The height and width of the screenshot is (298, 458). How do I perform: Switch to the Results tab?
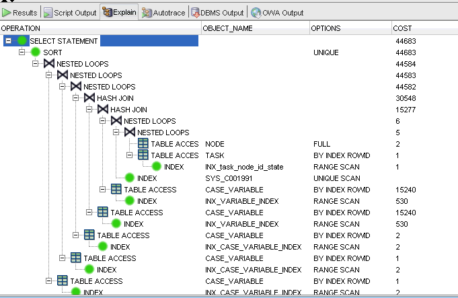point(20,13)
